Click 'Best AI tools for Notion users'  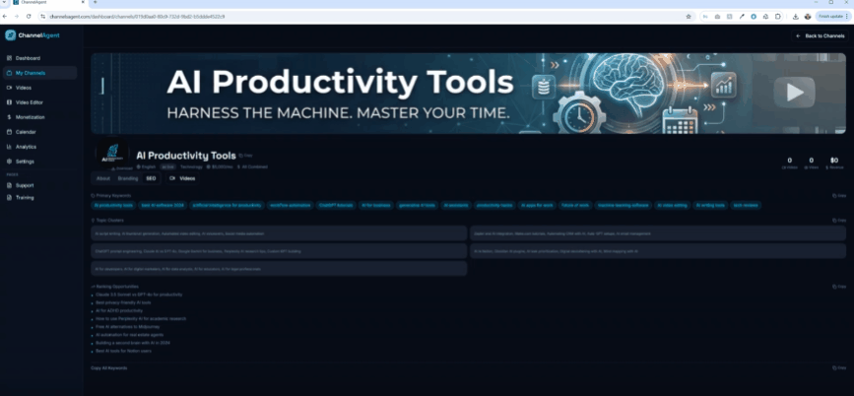(x=123, y=351)
